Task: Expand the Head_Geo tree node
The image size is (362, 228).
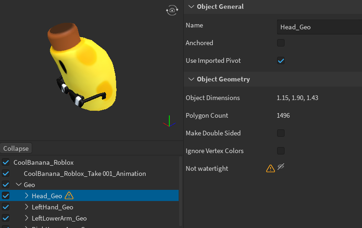Action: (x=26, y=196)
